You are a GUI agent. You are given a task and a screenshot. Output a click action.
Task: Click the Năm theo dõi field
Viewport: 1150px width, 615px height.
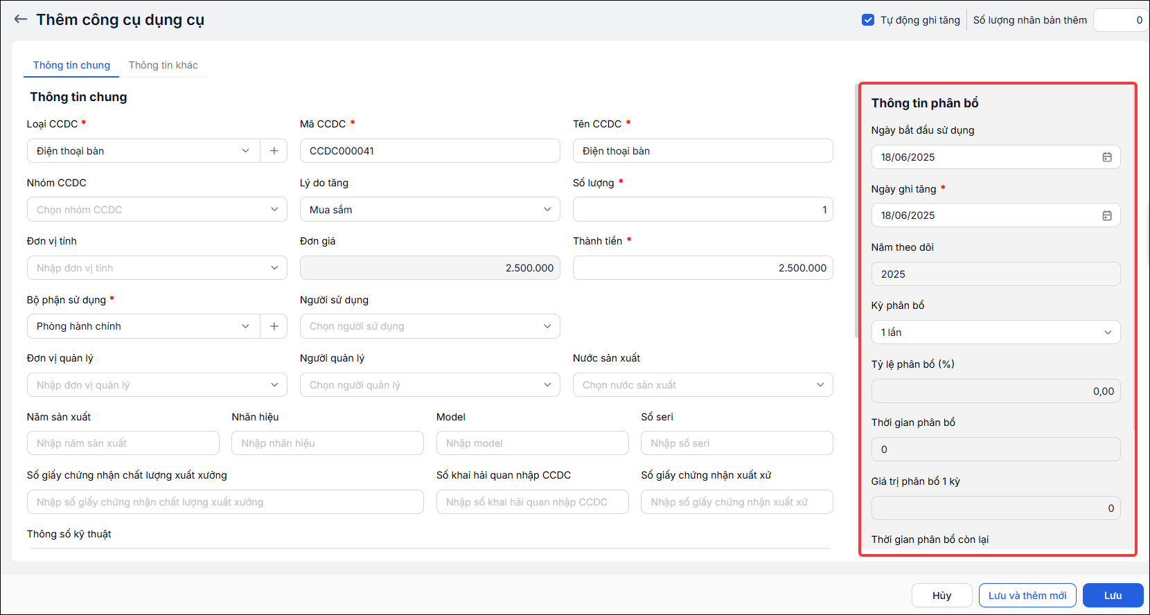point(996,274)
